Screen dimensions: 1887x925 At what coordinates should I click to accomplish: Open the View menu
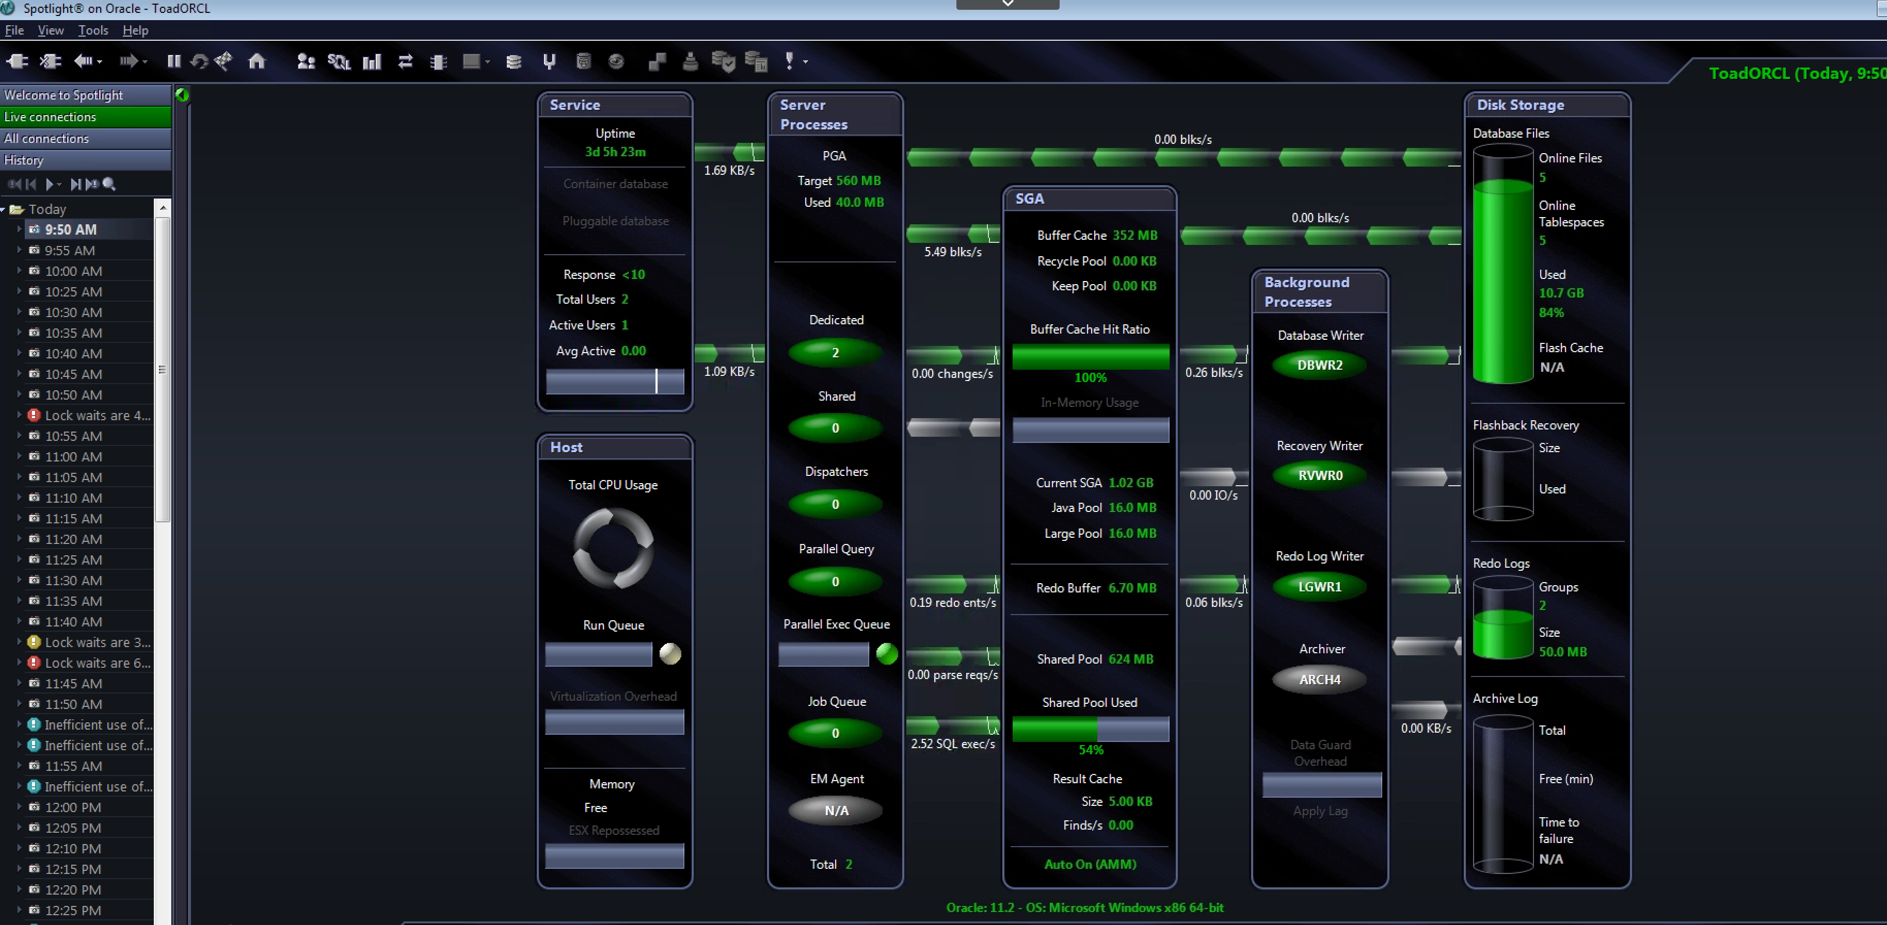[x=51, y=30]
